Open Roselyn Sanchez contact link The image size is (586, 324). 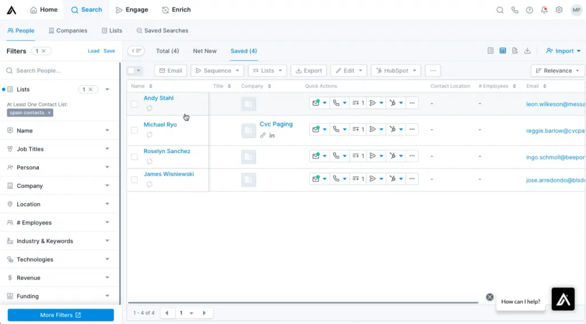(x=167, y=151)
